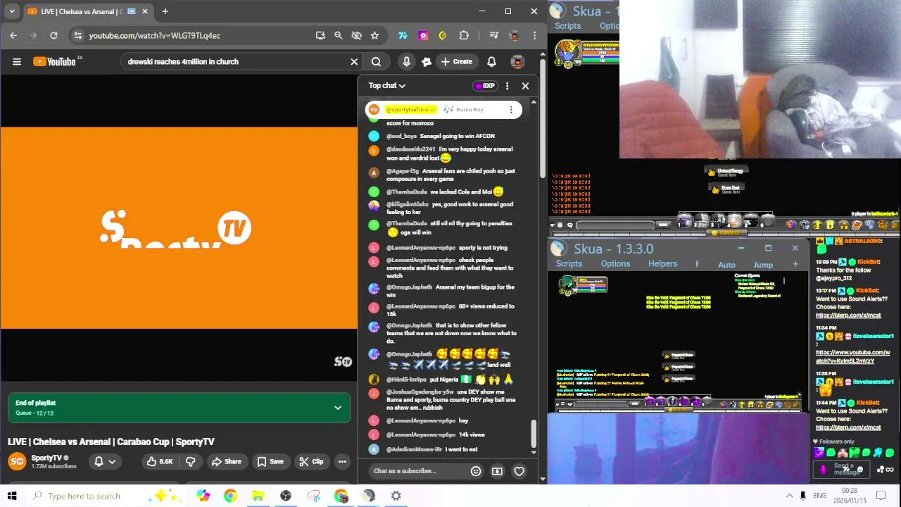
Task: Show hidden system tray icons chevron
Action: tap(789, 496)
